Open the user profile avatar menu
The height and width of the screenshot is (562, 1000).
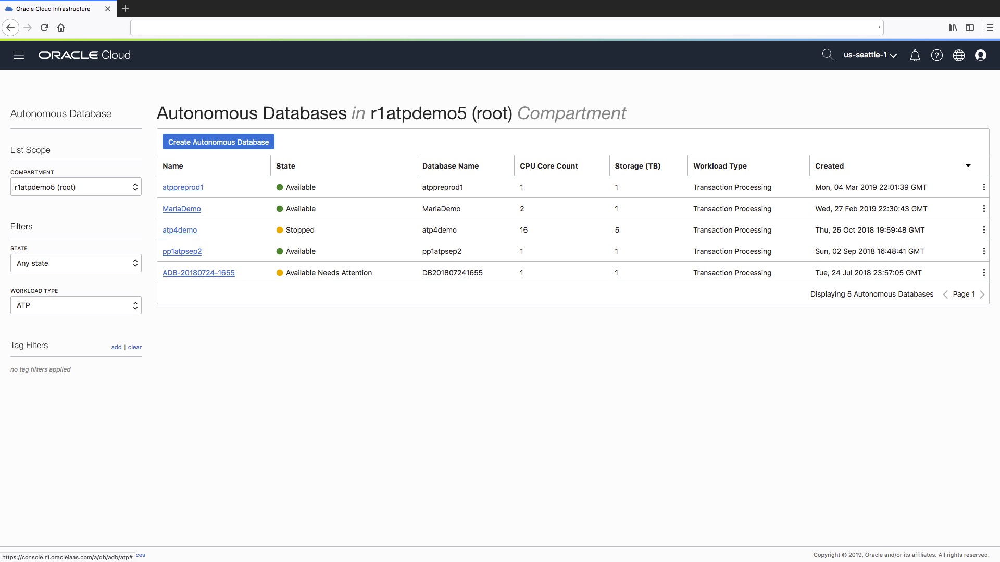point(980,55)
